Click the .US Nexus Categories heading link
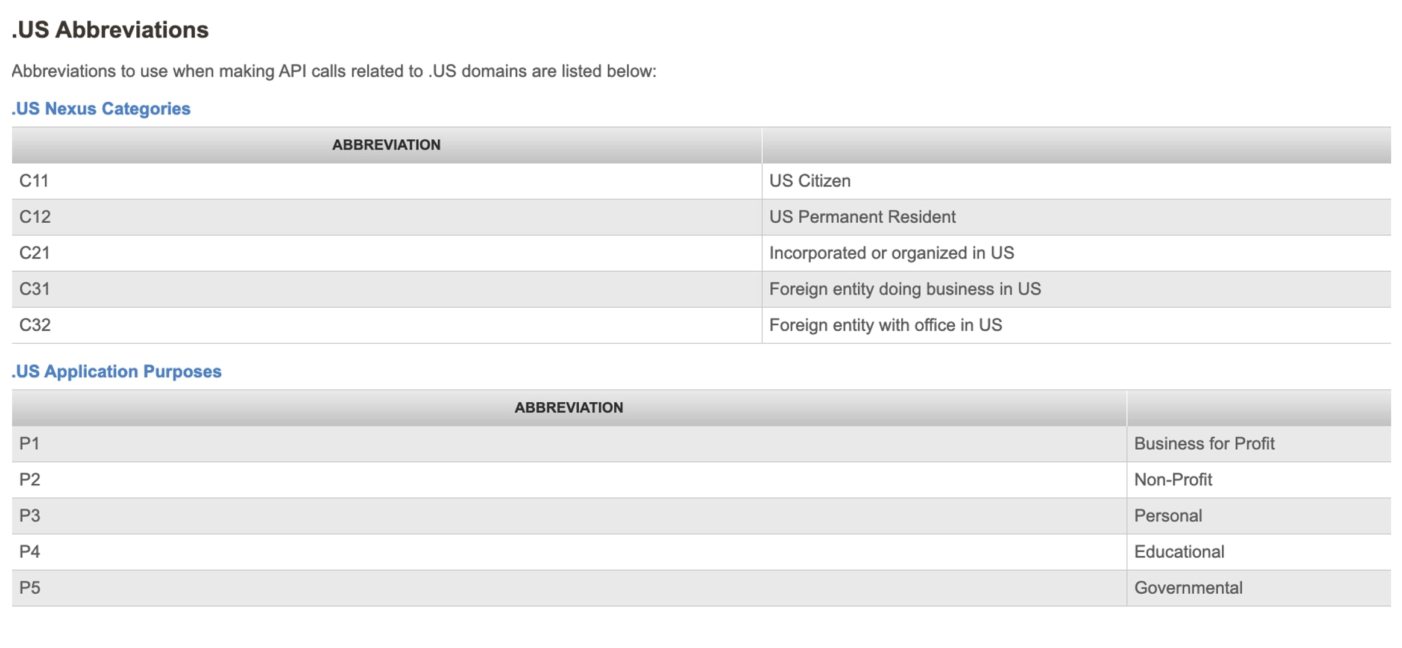Viewport: 1402px width, 648px height. coord(101,108)
